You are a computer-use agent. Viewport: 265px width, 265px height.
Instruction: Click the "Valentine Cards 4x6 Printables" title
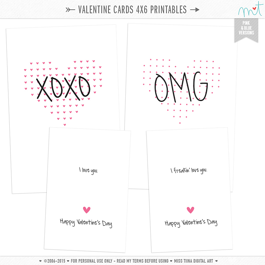pyautogui.click(x=132, y=10)
